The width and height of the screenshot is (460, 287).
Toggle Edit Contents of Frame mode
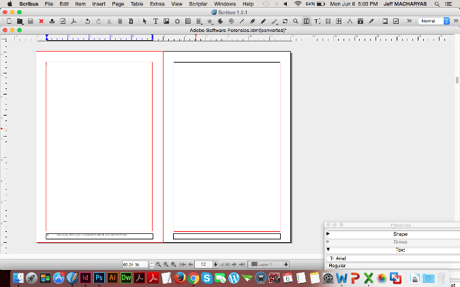point(307,22)
